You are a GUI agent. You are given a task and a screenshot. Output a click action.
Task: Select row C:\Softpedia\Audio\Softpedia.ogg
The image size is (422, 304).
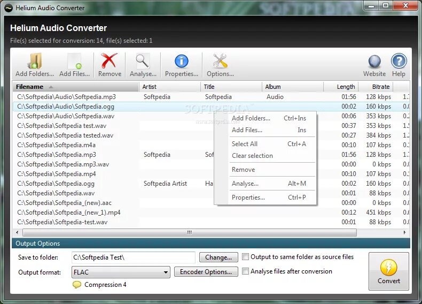(x=211, y=107)
